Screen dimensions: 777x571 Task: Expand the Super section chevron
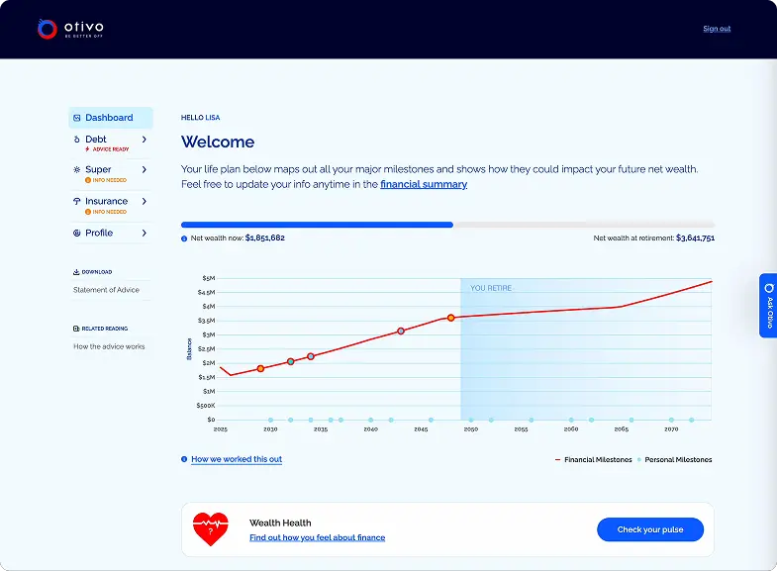point(145,170)
